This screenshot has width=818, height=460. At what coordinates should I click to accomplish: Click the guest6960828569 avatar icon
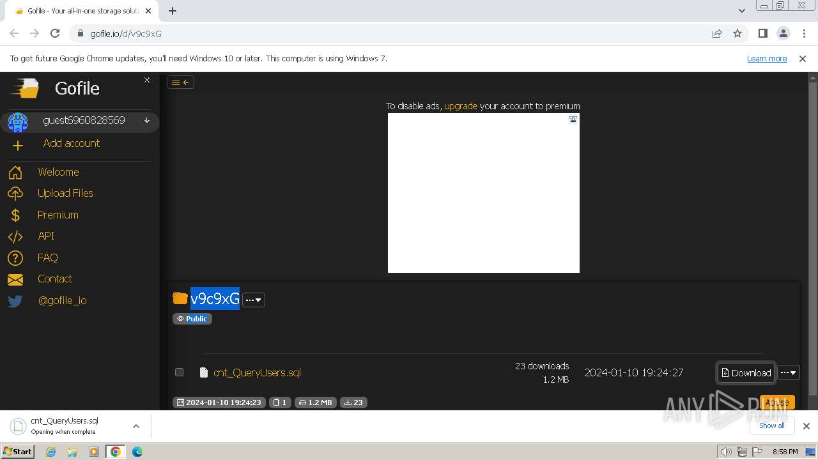18,122
